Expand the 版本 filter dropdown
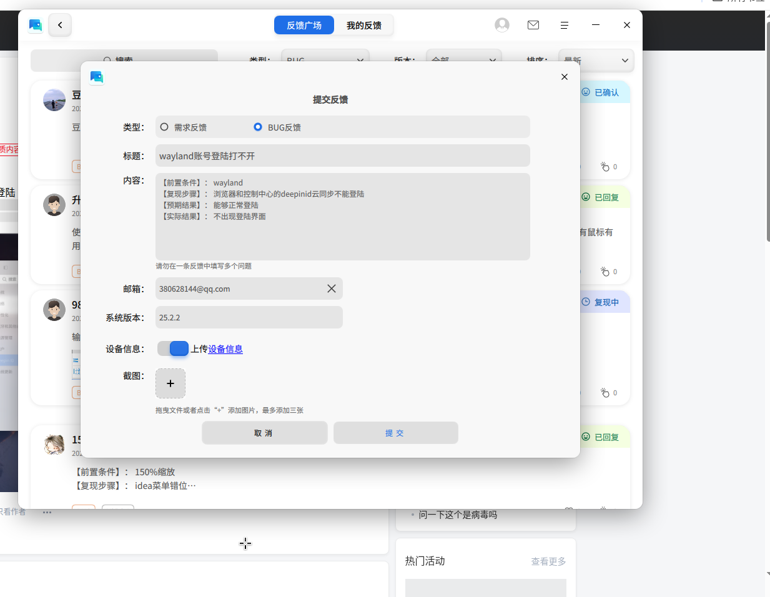This screenshot has height=597, width=770. tap(464, 60)
